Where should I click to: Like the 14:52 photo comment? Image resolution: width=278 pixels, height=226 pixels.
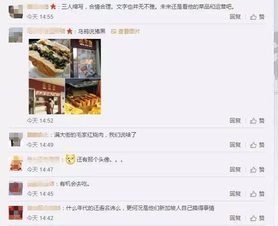click(x=257, y=121)
